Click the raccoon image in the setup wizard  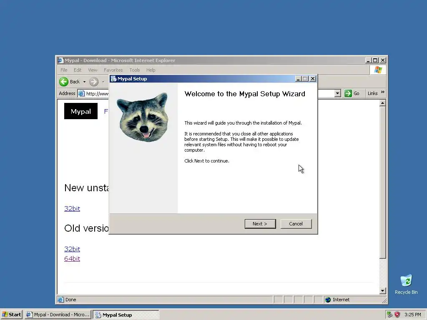pyautogui.click(x=143, y=117)
